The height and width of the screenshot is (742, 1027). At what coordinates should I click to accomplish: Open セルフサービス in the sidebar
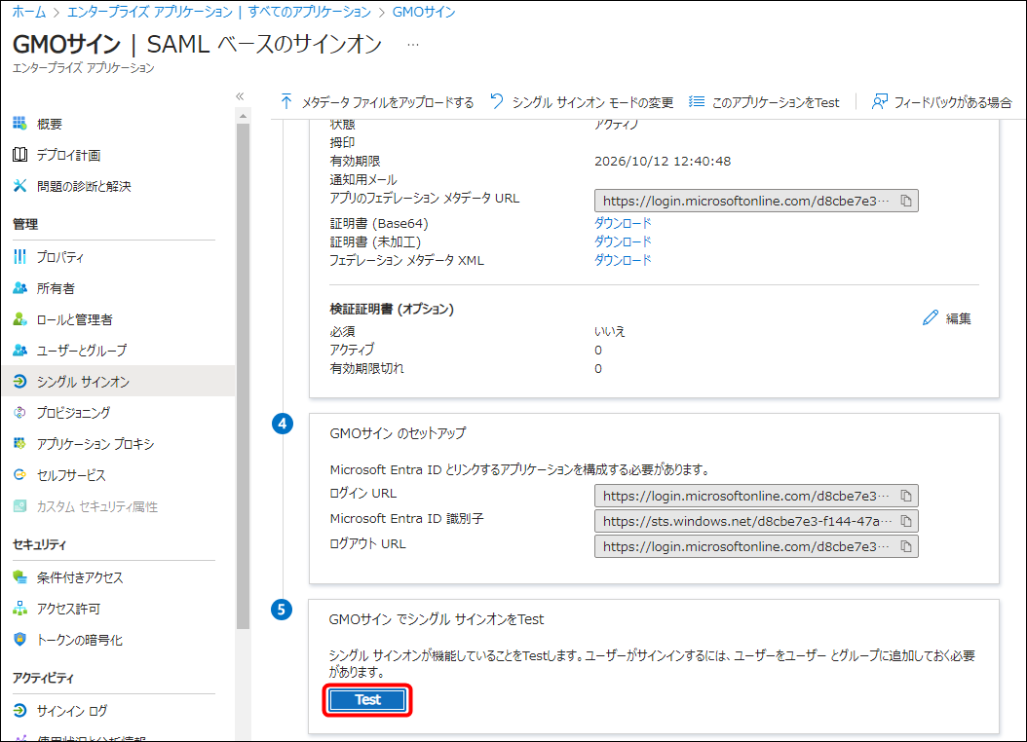point(71,476)
